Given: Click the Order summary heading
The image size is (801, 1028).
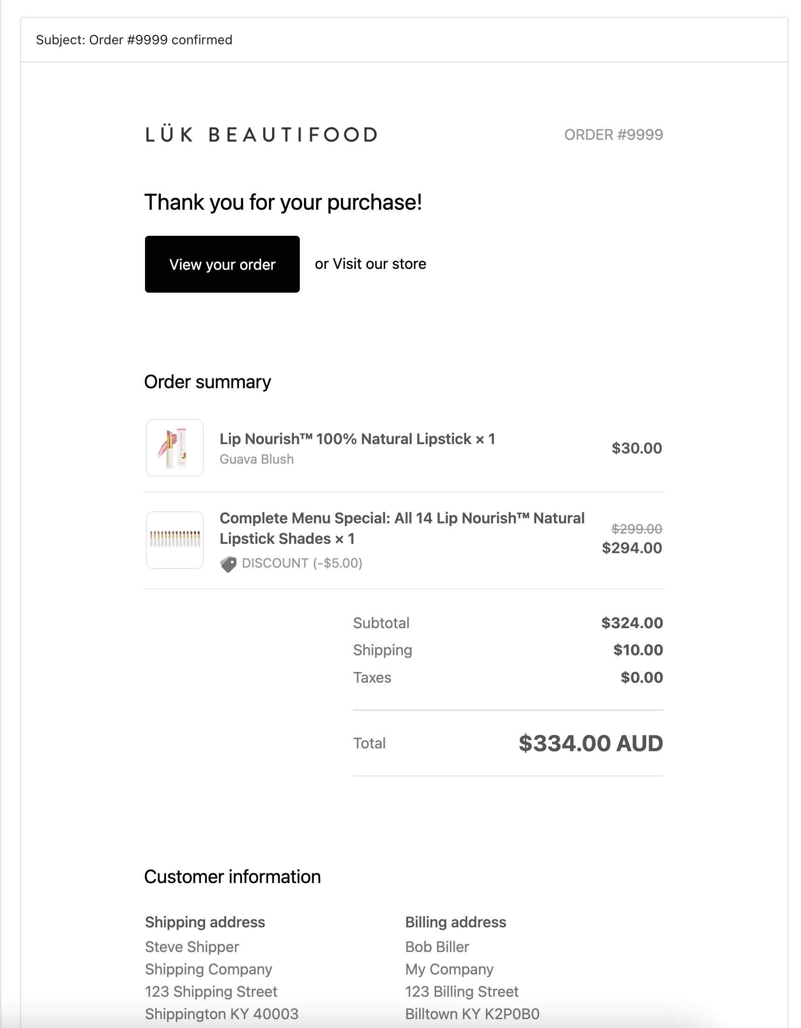Looking at the screenshot, I should click(x=207, y=382).
